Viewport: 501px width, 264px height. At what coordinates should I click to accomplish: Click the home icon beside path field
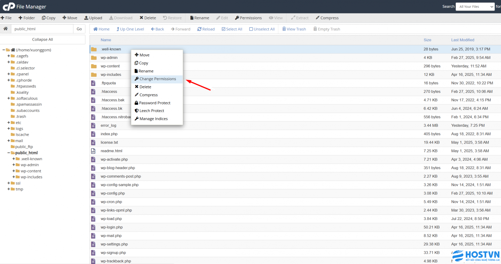[5, 29]
